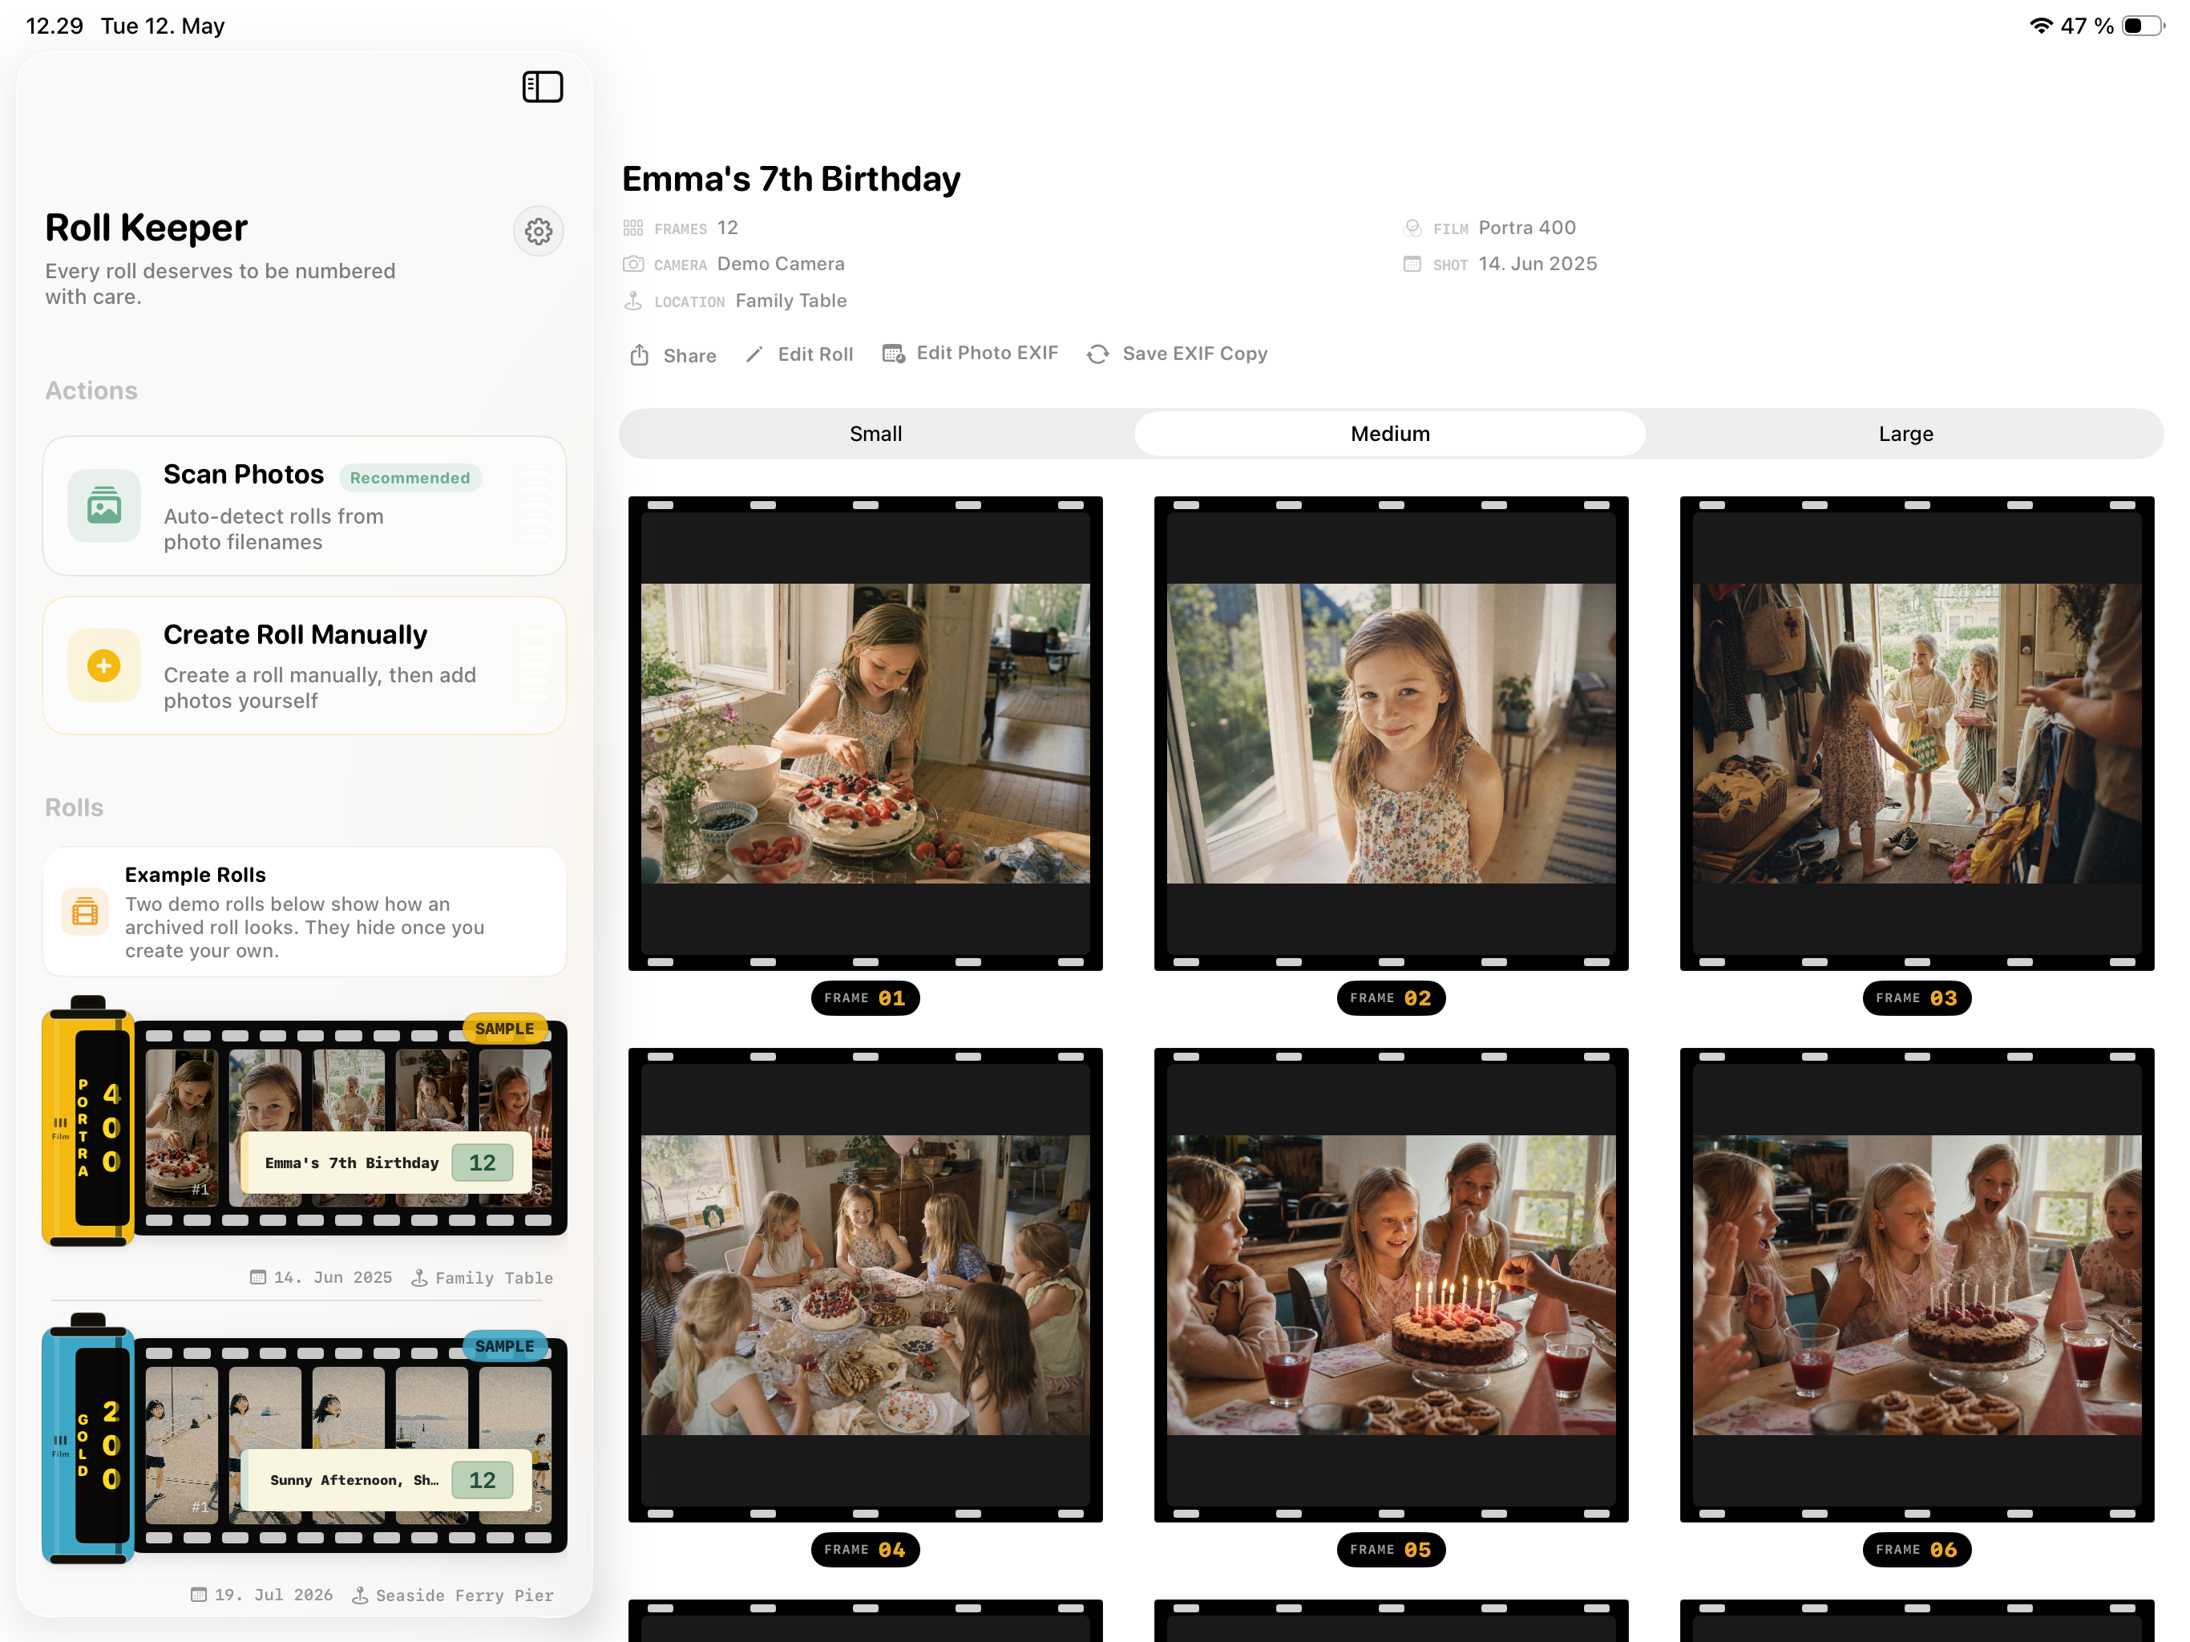Click the blue SAMPLE badge on Gold roll
2190x1642 pixels.
(505, 1346)
